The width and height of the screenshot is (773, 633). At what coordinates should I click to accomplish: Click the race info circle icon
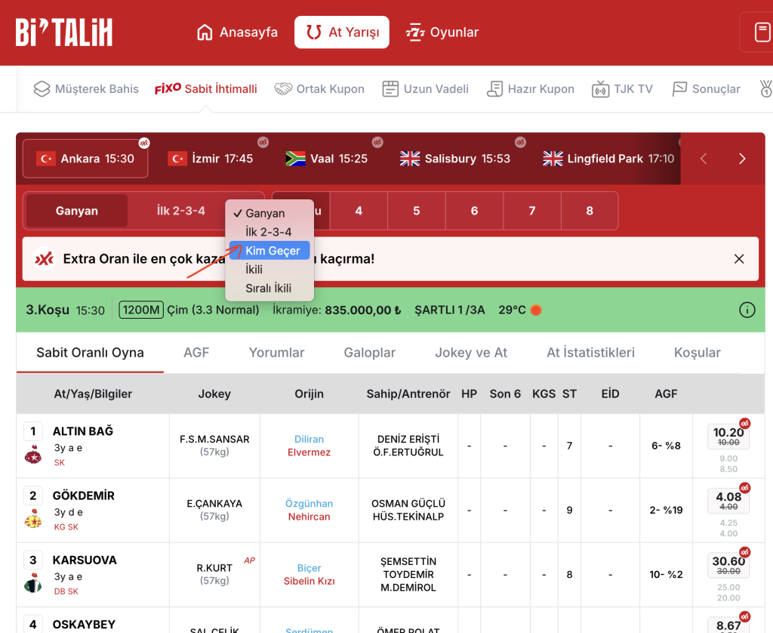[x=747, y=310]
